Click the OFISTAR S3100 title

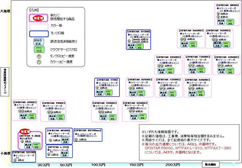(24, 152)
